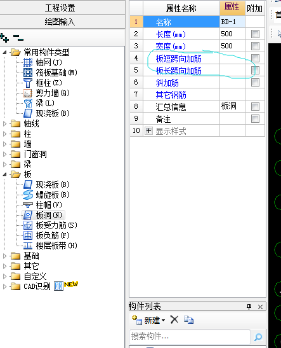281x348 pixels.
Task: Select the 筏板基础(M) icon
Action: point(28,73)
